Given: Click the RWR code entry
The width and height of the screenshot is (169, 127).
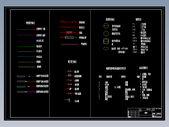Looking at the screenshot, I should pyautogui.click(x=135, y=49).
